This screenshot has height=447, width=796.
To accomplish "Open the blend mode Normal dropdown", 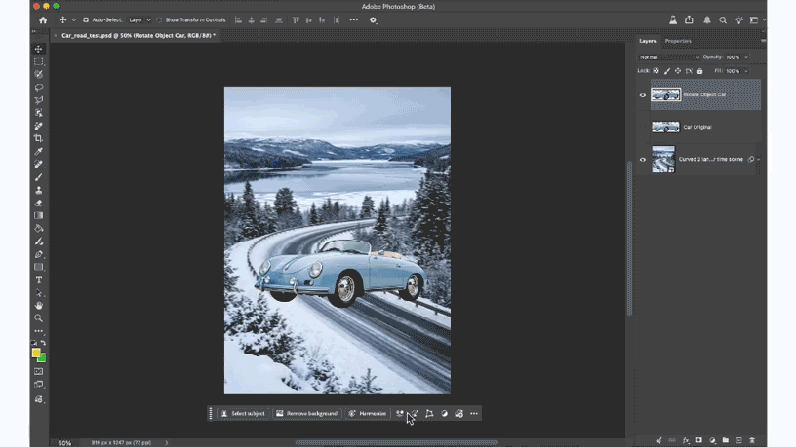I will [x=669, y=57].
